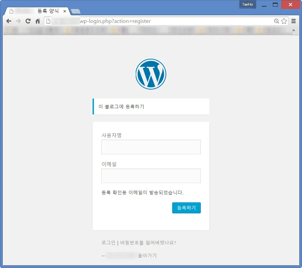Close the 등록 양식 tab

click(65, 11)
